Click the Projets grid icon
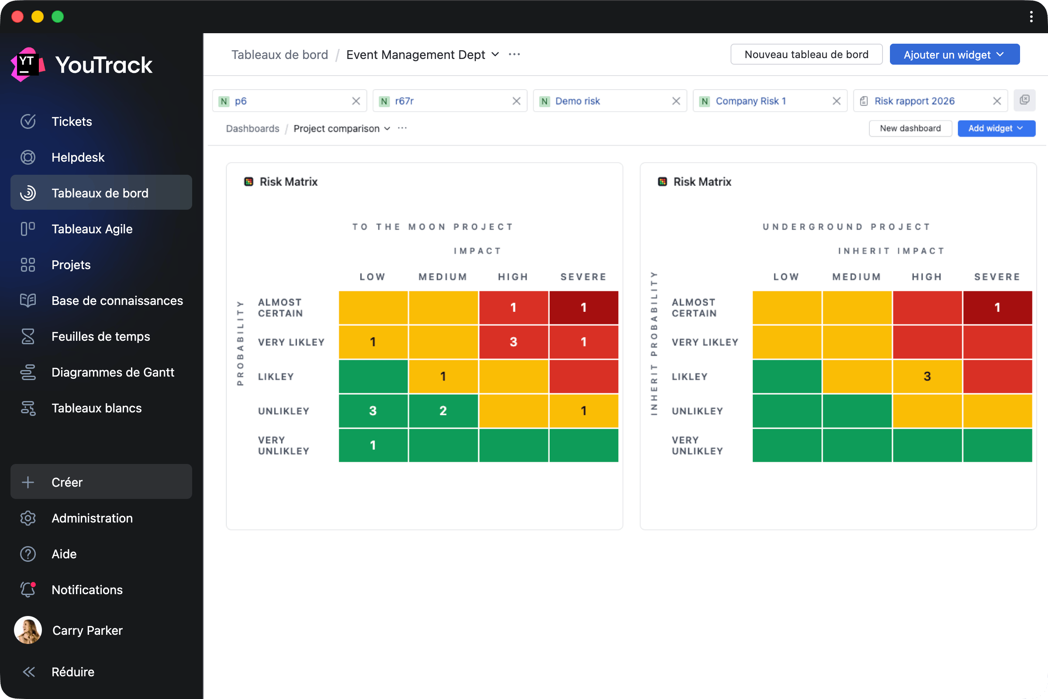 (28, 265)
